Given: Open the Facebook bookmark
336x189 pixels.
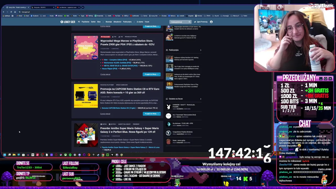Looking at the screenshot, I should pos(35,16).
